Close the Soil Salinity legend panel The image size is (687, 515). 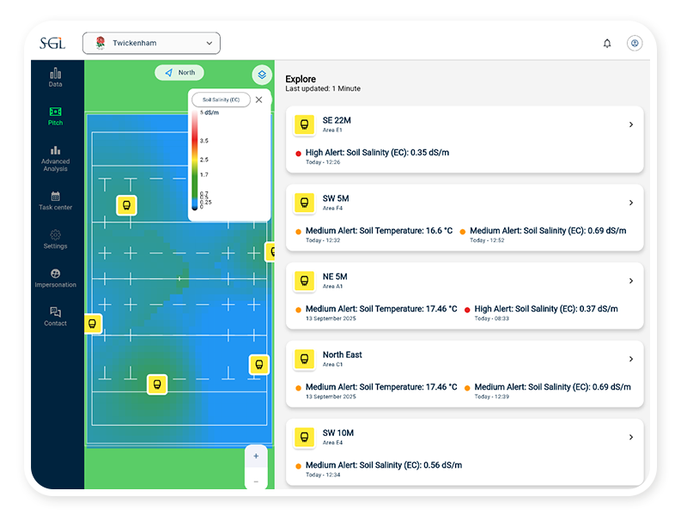coord(259,100)
